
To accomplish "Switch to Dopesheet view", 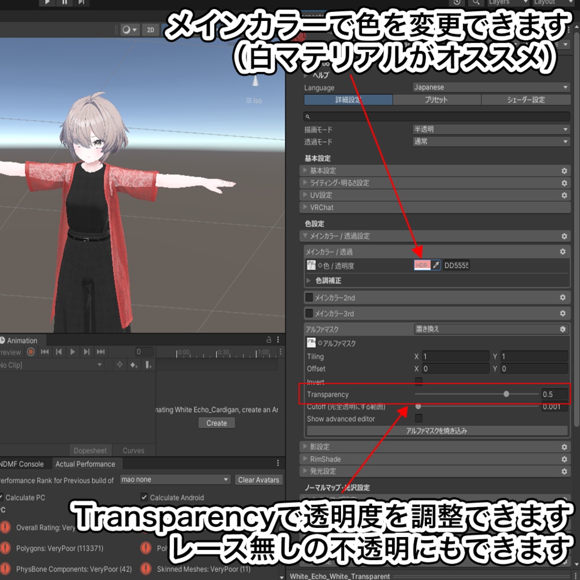I will (x=90, y=450).
